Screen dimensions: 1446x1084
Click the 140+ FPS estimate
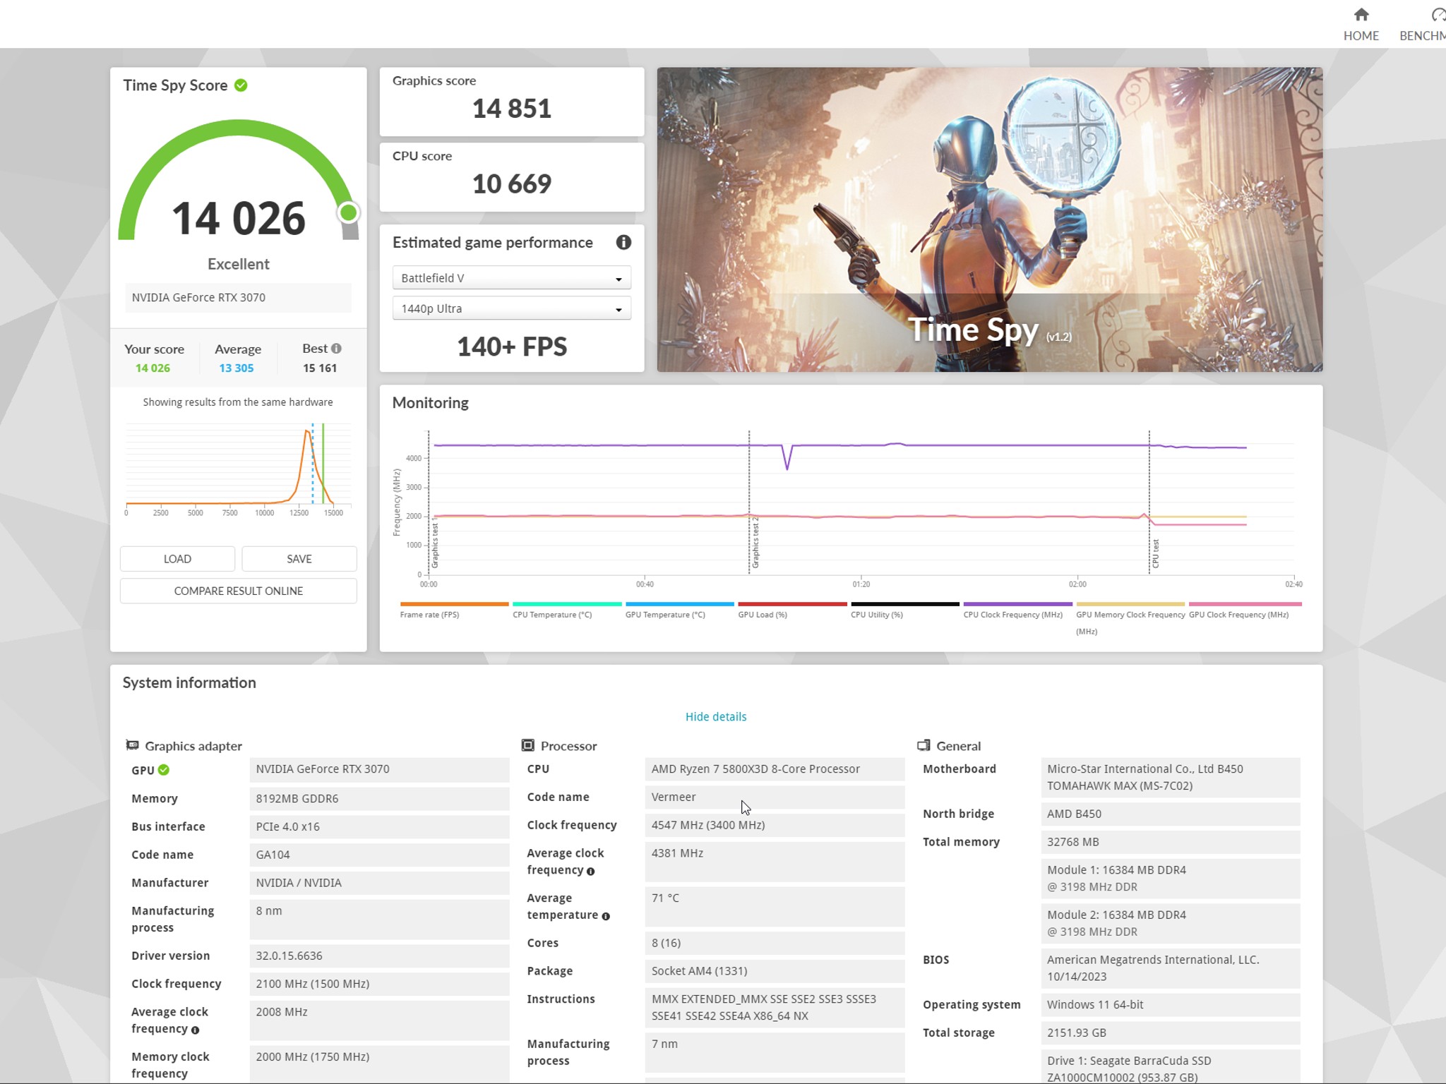[x=511, y=347]
